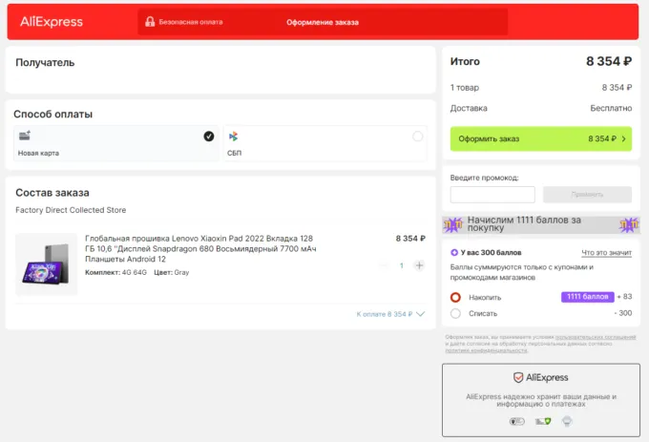The height and width of the screenshot is (442, 649).
Task: Open the Что это значит link
Action: click(607, 252)
